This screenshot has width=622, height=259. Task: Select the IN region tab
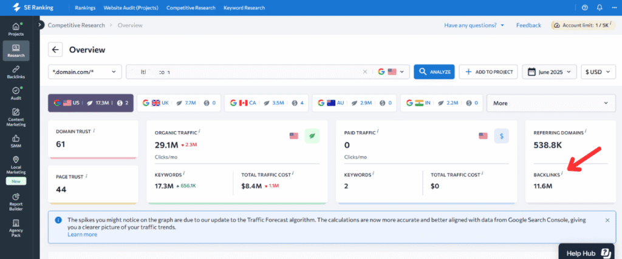coord(442,103)
